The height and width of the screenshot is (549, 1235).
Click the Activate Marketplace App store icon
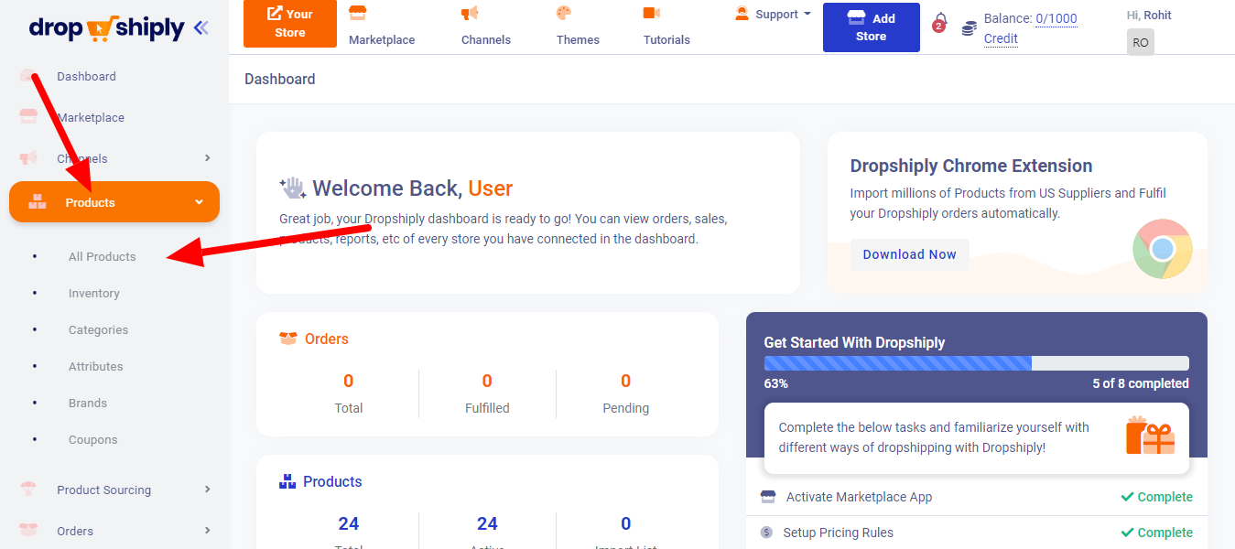768,497
